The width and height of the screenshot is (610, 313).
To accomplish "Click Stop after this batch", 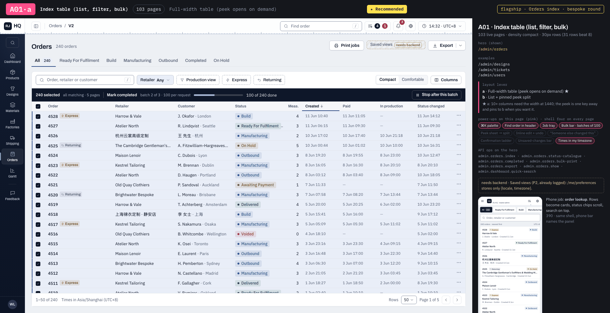I will 437,95.
